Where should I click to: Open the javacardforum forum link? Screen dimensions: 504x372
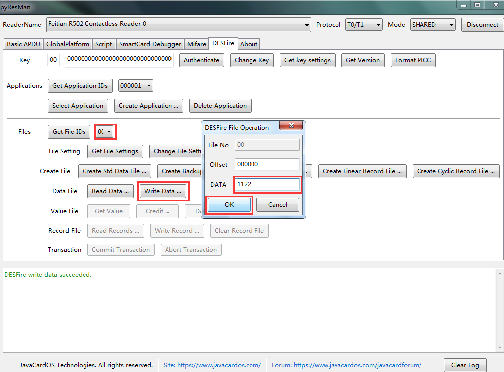tap(346, 365)
